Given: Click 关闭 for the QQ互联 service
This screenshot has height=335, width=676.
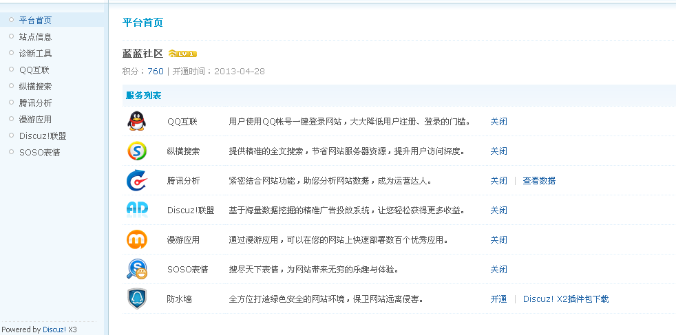Looking at the screenshot, I should click(498, 122).
